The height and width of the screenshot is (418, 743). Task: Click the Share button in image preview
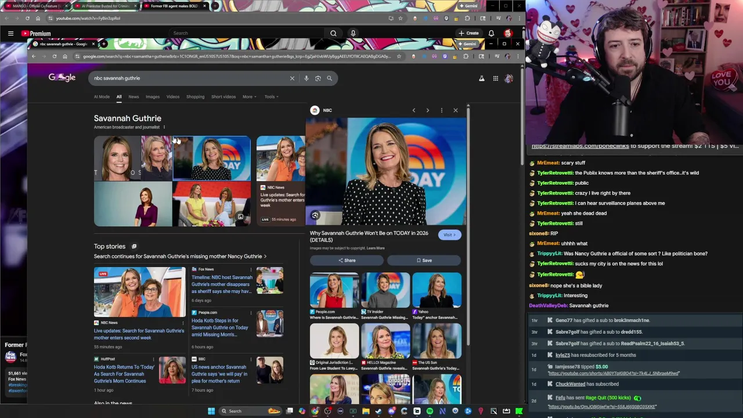[x=347, y=261]
